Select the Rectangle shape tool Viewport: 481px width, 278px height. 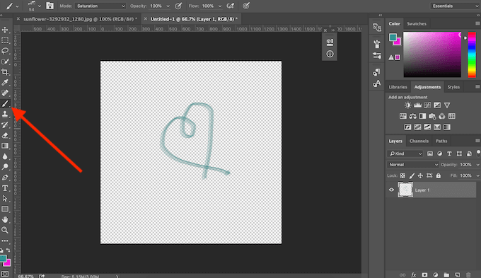5,209
